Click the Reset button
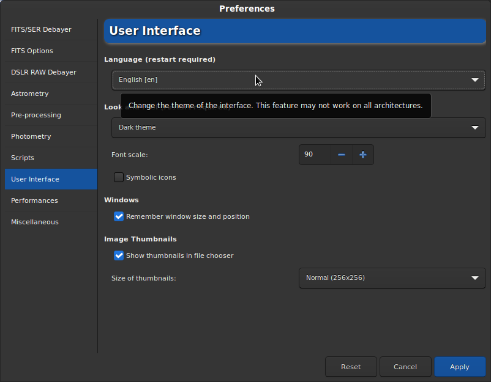 click(x=351, y=367)
